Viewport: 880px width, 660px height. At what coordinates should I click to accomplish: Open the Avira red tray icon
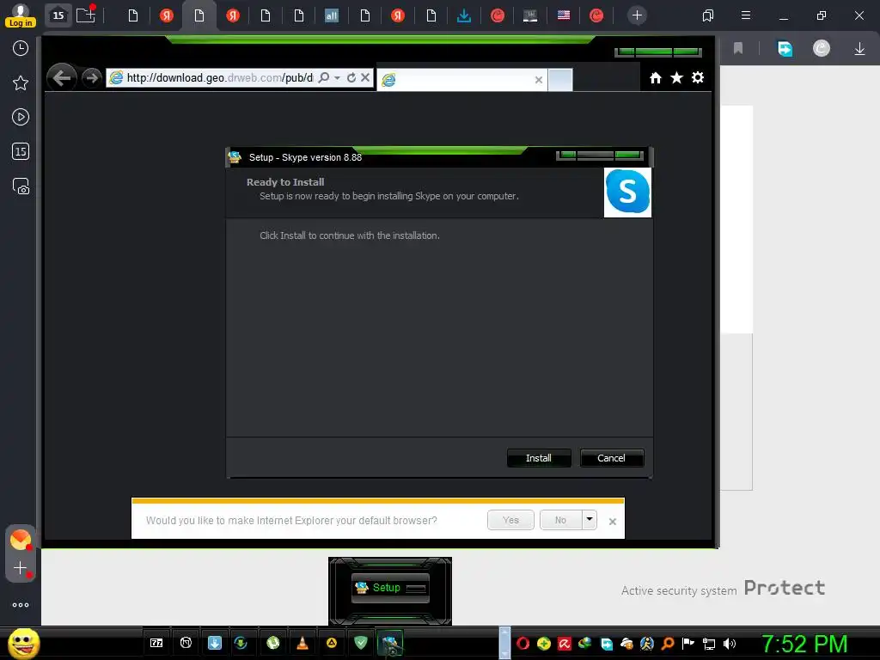click(564, 644)
